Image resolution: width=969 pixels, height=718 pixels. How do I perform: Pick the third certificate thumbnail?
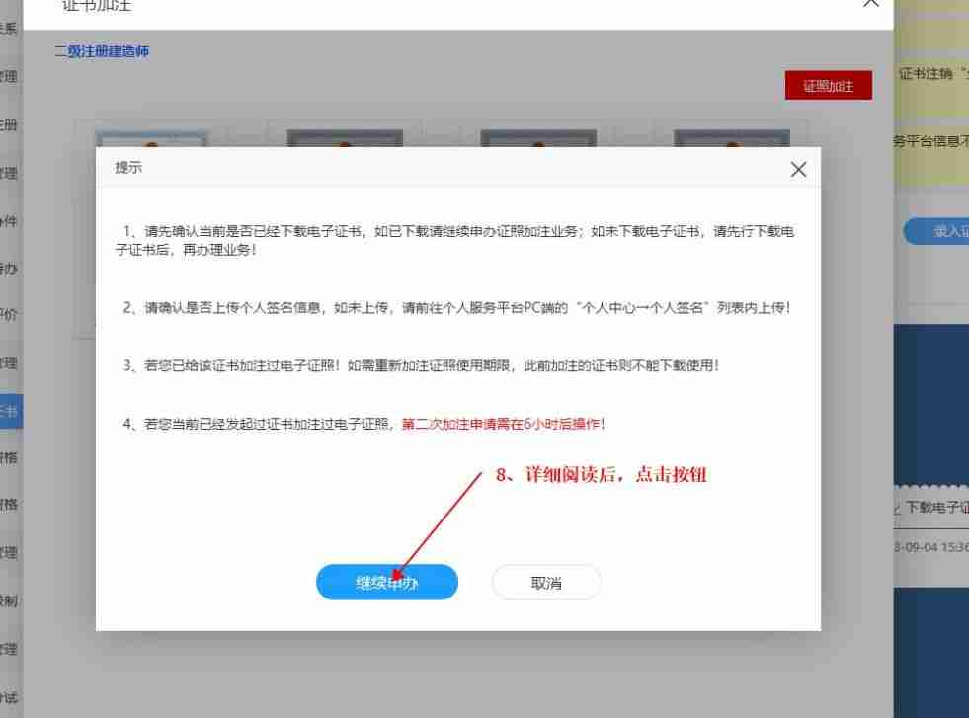[x=537, y=135]
